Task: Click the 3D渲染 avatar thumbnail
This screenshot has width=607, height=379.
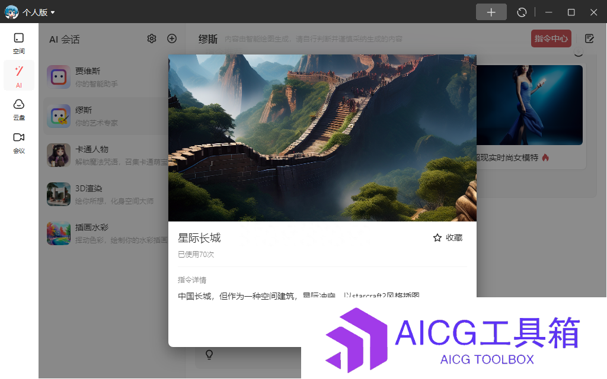Action: 59,194
